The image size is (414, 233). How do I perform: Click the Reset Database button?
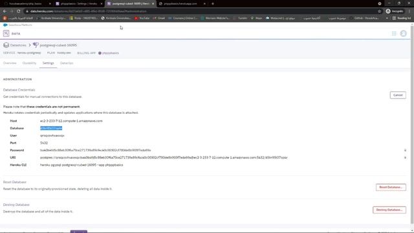click(391, 187)
